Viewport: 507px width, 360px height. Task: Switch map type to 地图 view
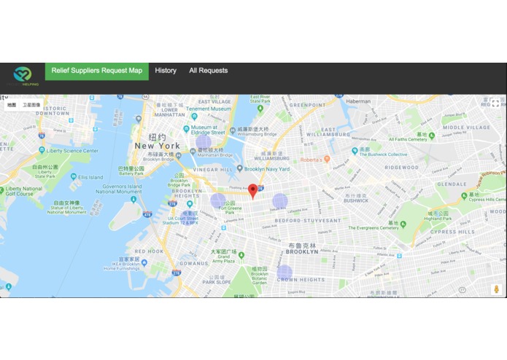click(12, 105)
